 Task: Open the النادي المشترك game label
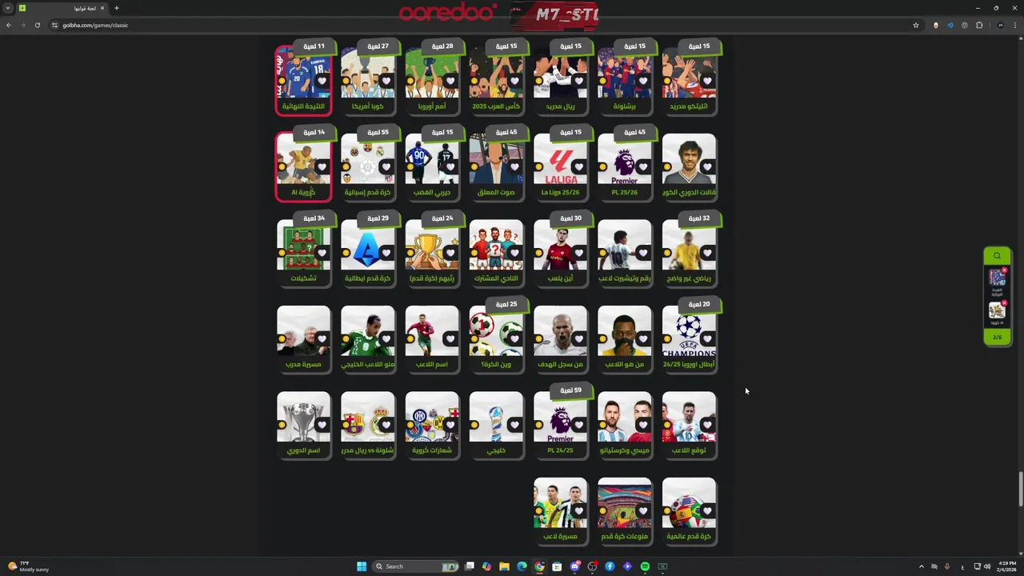(496, 278)
